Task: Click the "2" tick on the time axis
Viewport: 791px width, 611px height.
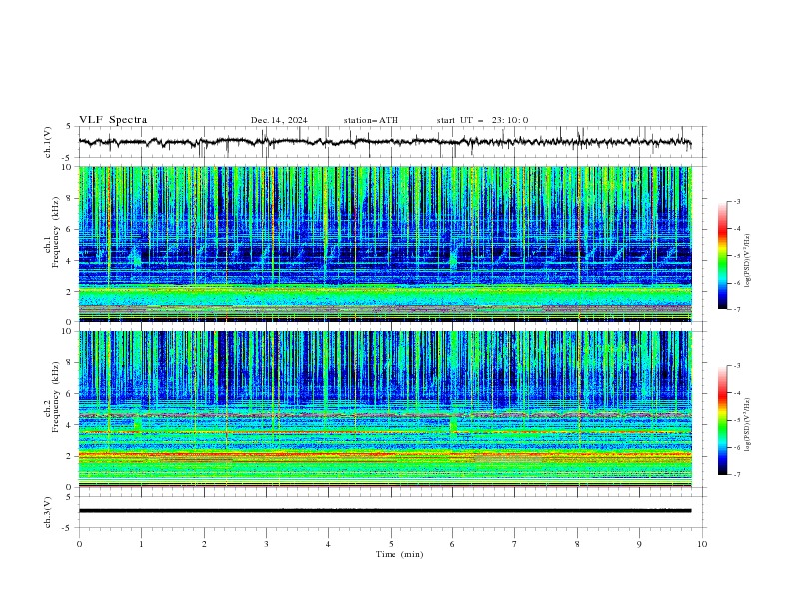Action: coord(204,544)
